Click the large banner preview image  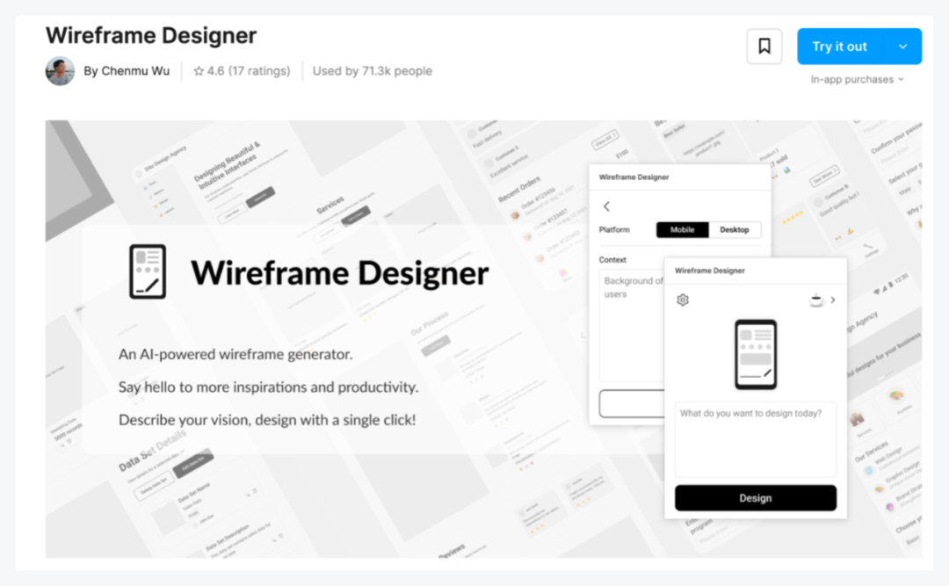[x=483, y=338]
